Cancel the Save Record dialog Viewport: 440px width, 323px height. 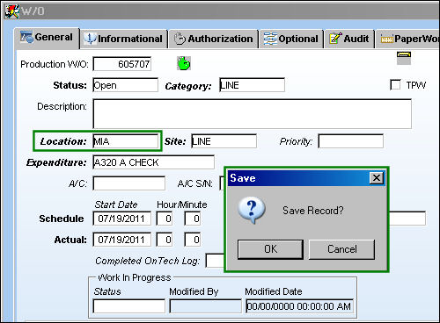[x=341, y=249]
